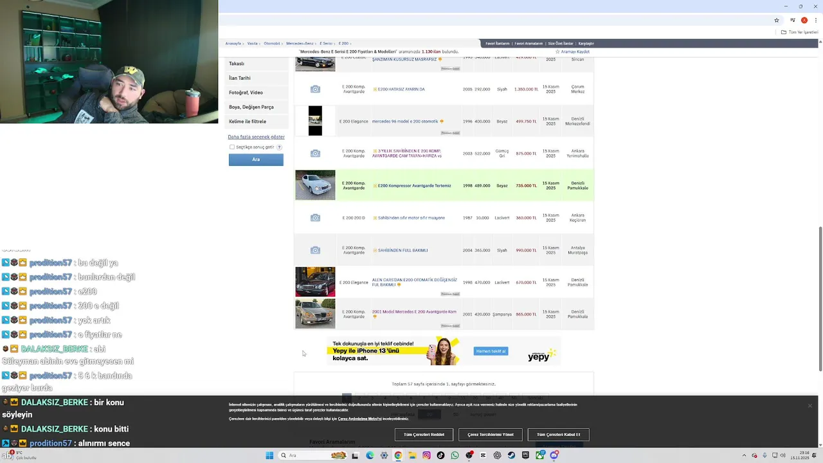Screen dimensions: 823x463
Task: Open the help icon next to Seçtiğim sonuç
Action: click(x=279, y=147)
